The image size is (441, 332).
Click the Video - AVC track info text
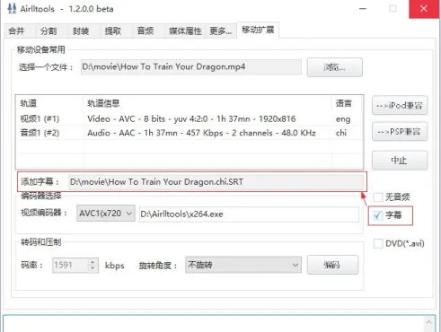[191, 118]
